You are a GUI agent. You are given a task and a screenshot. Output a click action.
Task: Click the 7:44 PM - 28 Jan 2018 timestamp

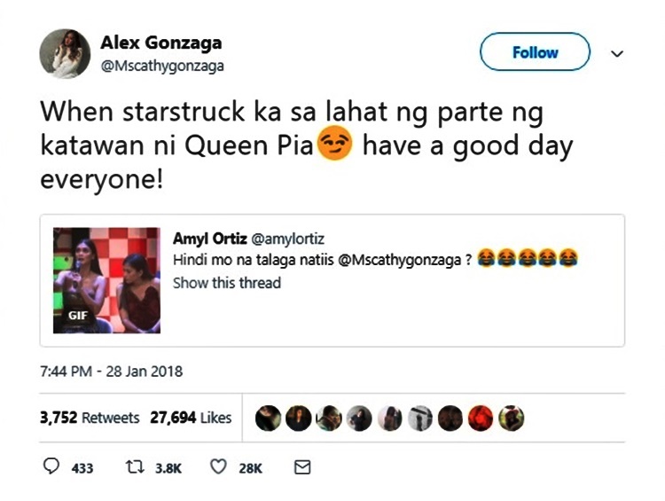(x=111, y=372)
